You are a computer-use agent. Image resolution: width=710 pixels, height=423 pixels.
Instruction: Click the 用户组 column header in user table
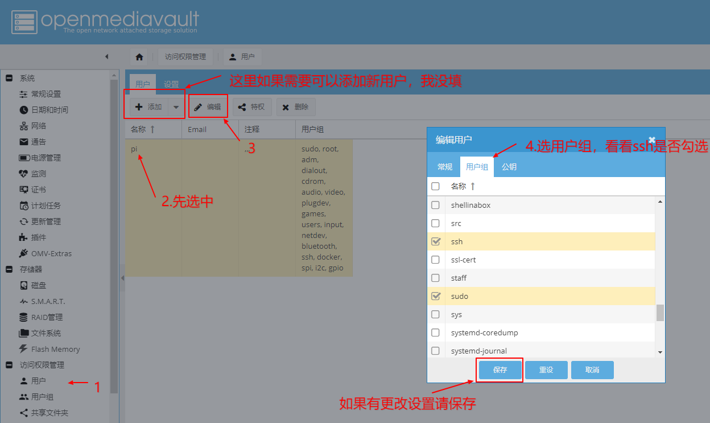324,129
